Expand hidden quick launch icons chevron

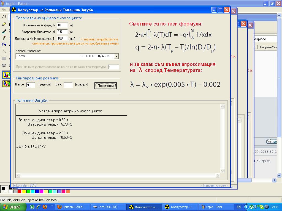(51, 205)
